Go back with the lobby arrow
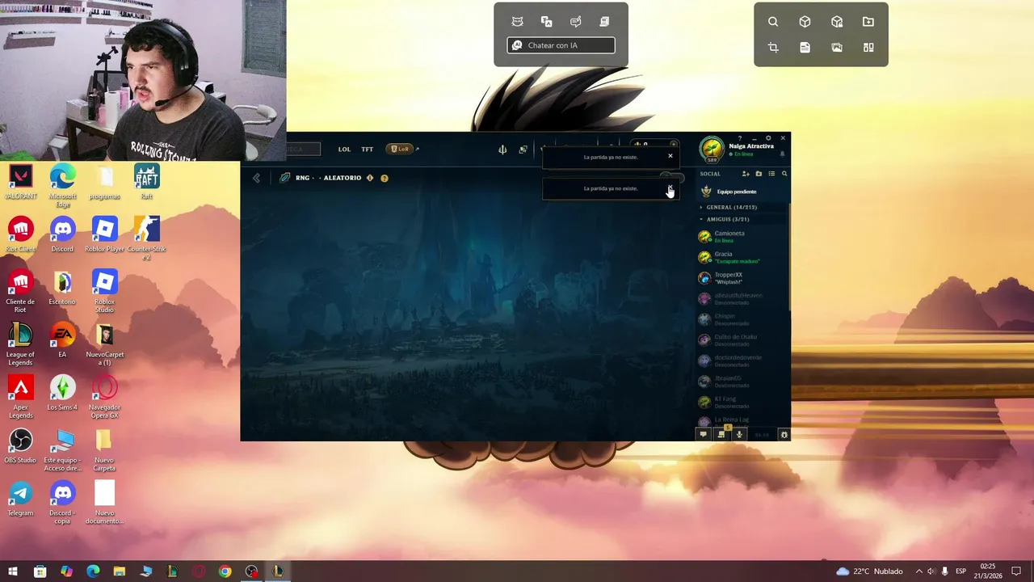 coord(257,178)
